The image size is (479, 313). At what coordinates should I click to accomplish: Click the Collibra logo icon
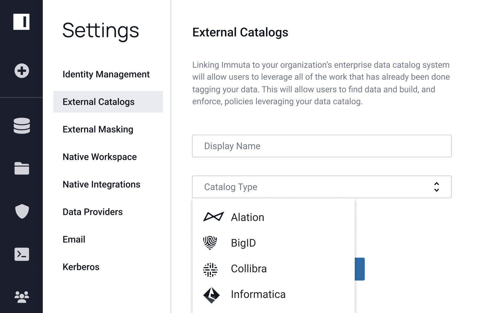coord(210,270)
